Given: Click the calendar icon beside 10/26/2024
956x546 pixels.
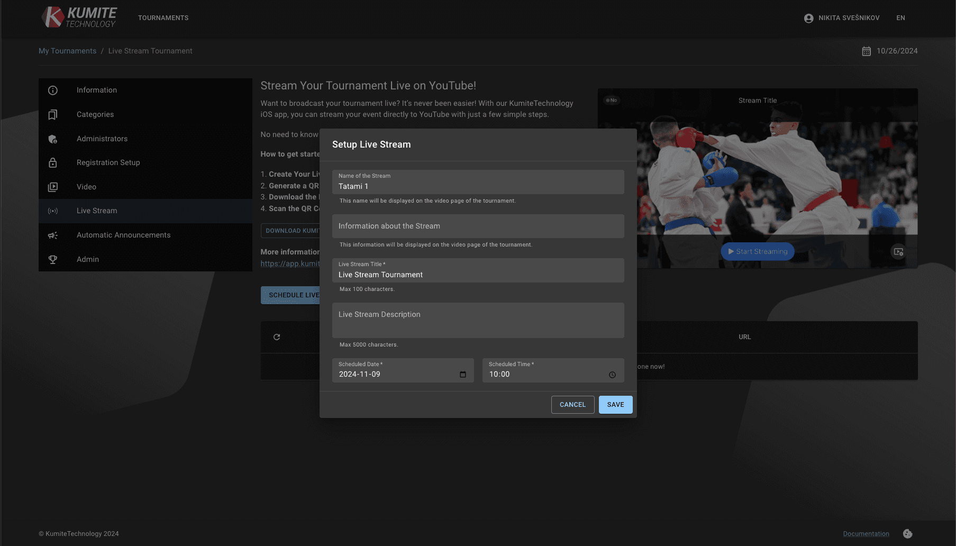Looking at the screenshot, I should (866, 51).
